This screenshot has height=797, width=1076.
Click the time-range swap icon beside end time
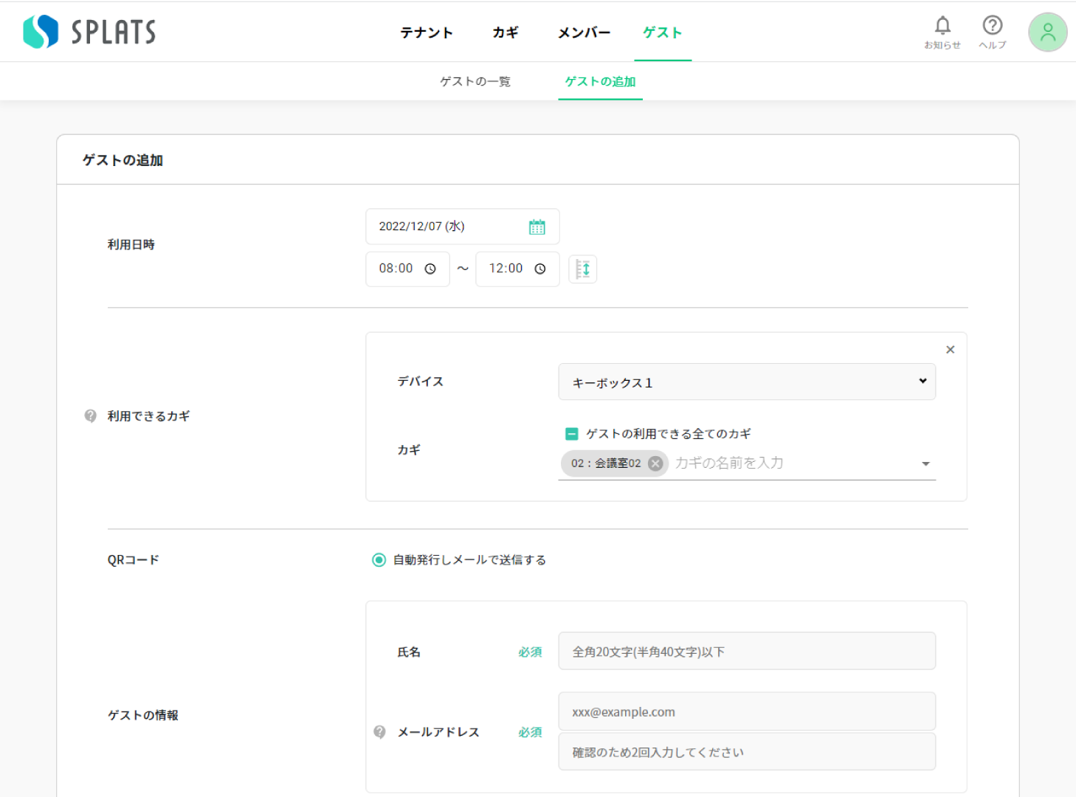[583, 269]
